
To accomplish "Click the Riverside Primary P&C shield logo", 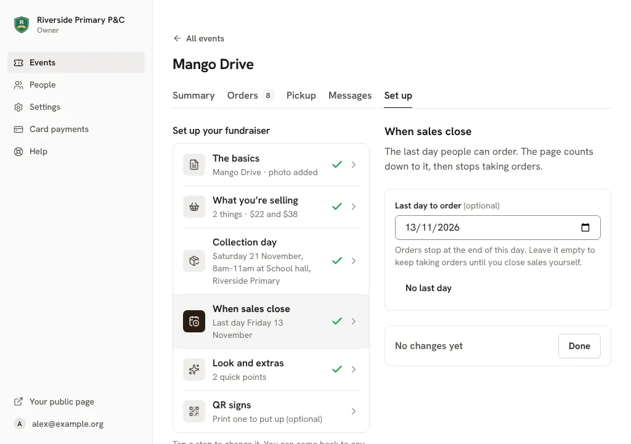I will 22,25.
